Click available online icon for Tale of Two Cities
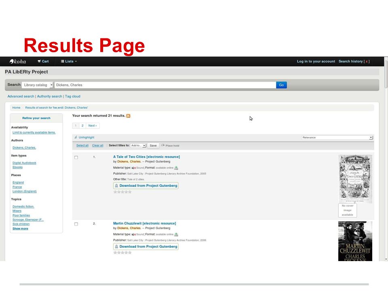Screen dimensions: 388x291 176,168
